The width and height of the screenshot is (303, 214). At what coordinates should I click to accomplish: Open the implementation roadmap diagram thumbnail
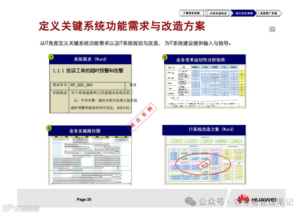point(90,160)
